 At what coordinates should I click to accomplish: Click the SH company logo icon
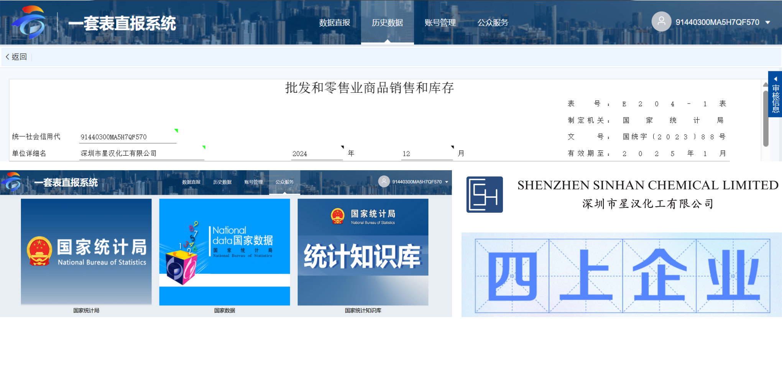coord(485,194)
